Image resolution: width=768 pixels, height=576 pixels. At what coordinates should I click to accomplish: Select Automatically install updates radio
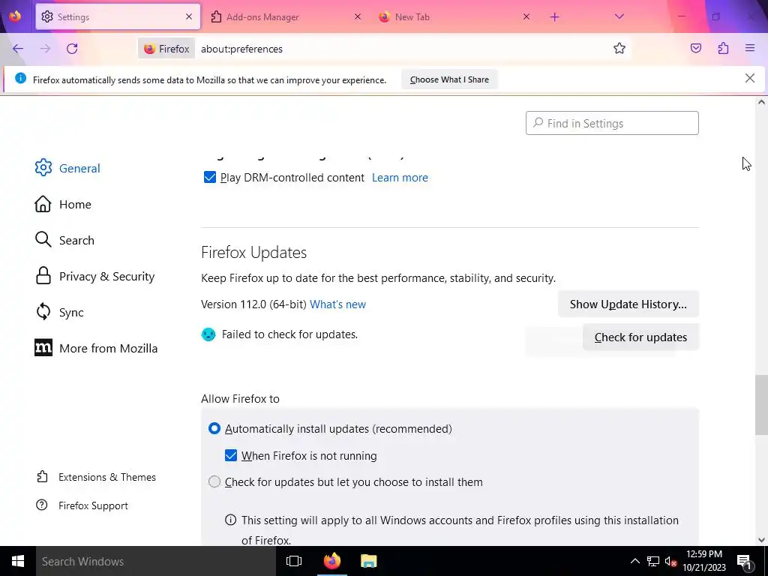[x=214, y=428]
